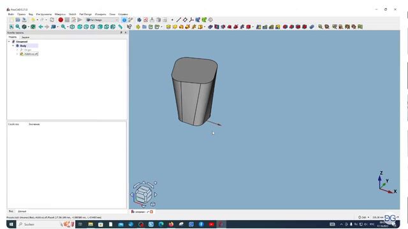
Task: Click the Polar pattern icon
Action: tap(272, 27)
